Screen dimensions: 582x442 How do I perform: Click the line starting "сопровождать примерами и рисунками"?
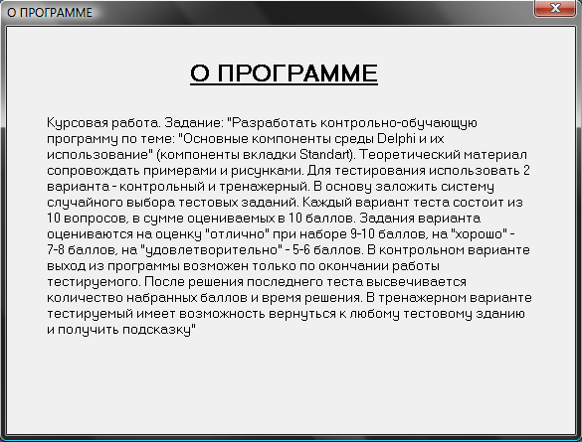(289, 171)
